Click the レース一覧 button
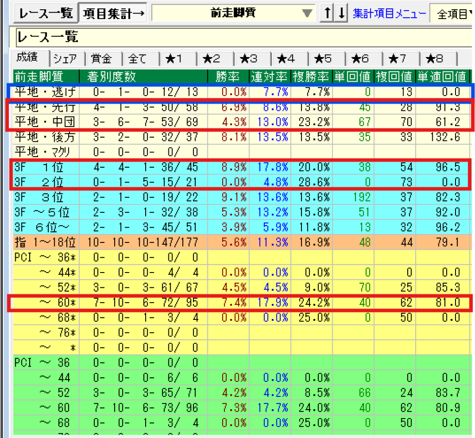 [46, 13]
